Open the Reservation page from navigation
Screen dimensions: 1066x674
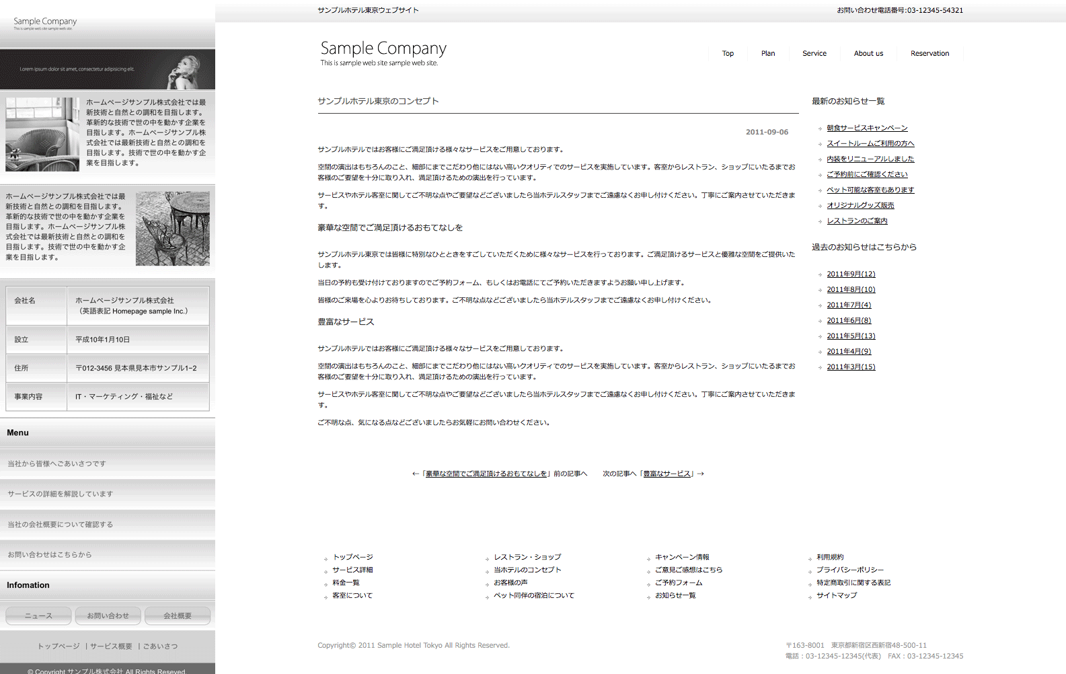(x=929, y=53)
